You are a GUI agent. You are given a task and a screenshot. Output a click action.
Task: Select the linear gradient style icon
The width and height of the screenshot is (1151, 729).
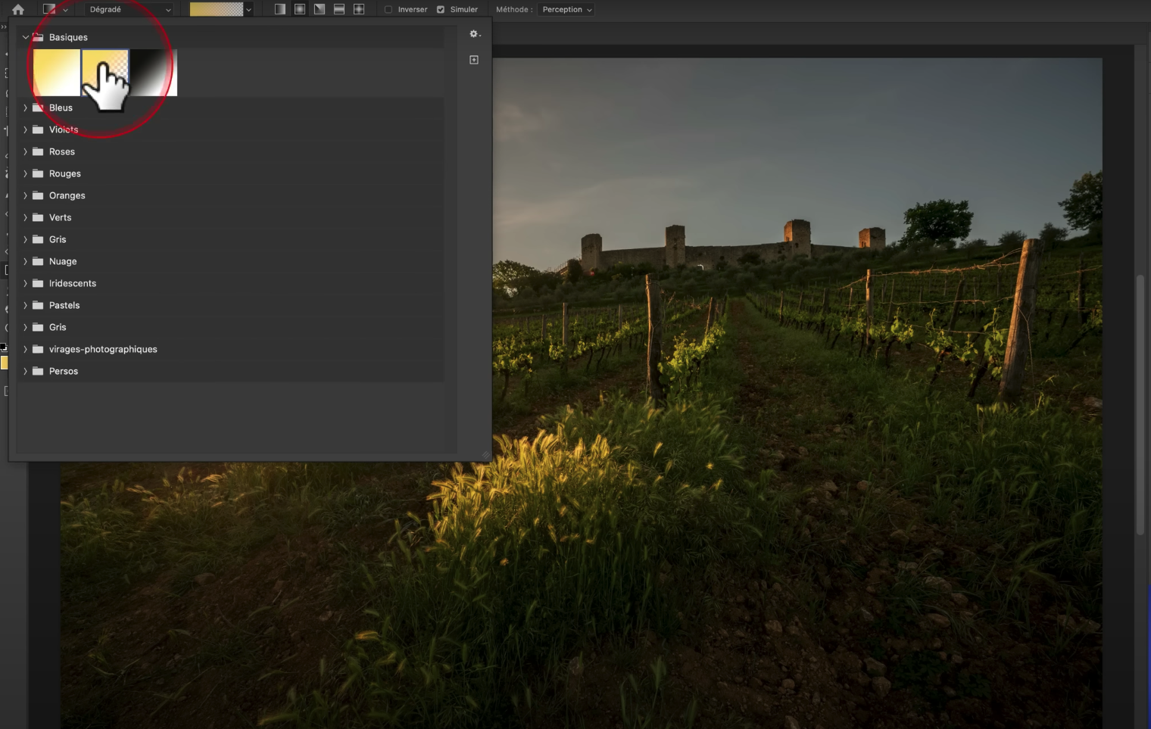[280, 10]
